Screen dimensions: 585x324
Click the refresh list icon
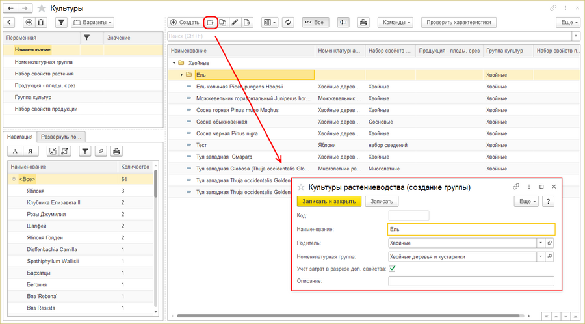(289, 22)
